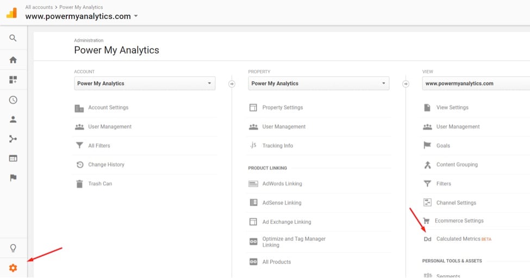The height and width of the screenshot is (278, 530).
Task: Click the Goals flag icon in View column
Action: 427,146
